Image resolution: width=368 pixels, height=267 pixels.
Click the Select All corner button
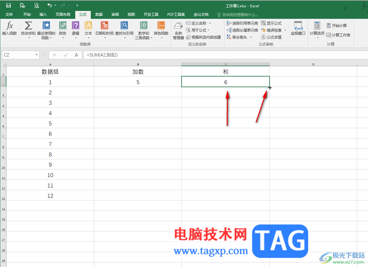[3, 64]
